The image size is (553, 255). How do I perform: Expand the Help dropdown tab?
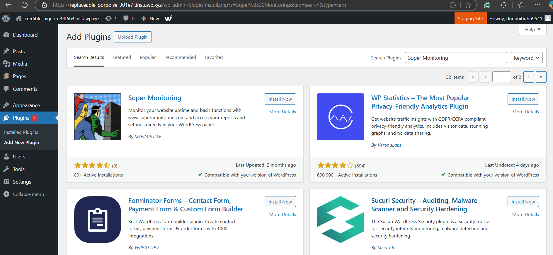tap(532, 30)
